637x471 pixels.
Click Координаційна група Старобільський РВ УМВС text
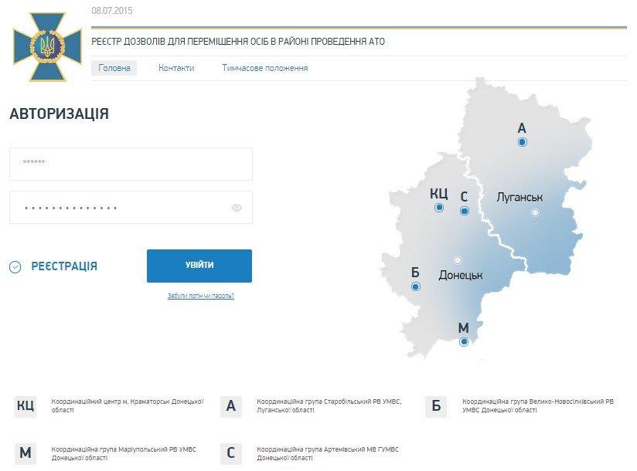pos(329,405)
